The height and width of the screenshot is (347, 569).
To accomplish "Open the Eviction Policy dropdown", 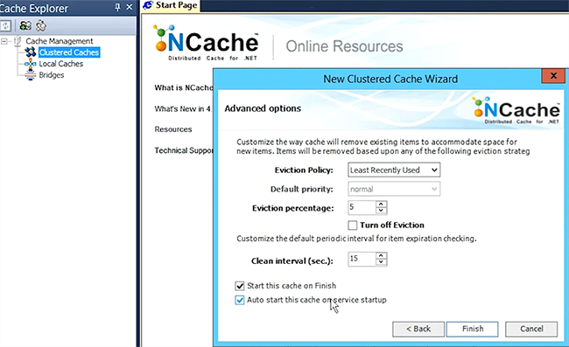I will pos(394,170).
